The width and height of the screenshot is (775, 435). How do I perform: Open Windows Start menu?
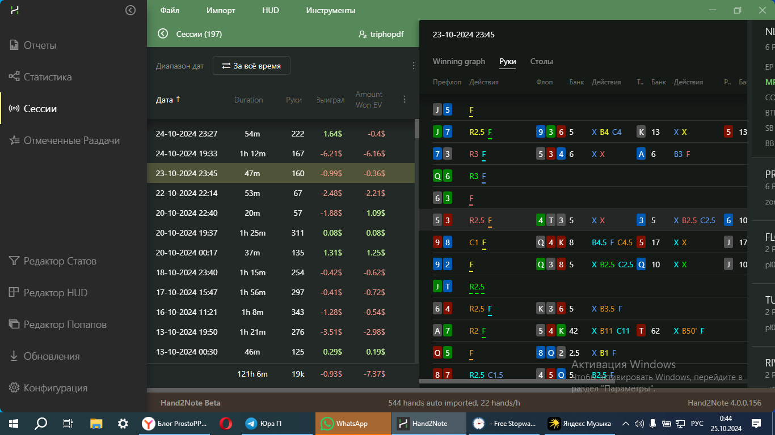click(12, 423)
